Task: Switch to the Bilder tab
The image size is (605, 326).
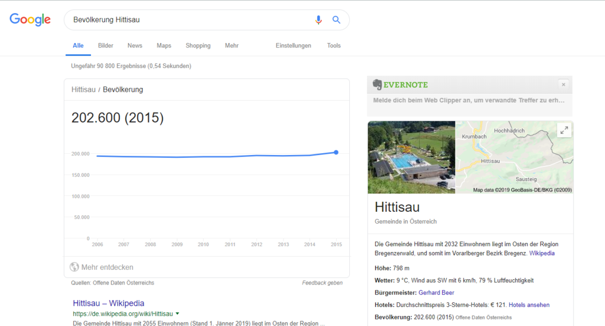Action: pyautogui.click(x=106, y=46)
